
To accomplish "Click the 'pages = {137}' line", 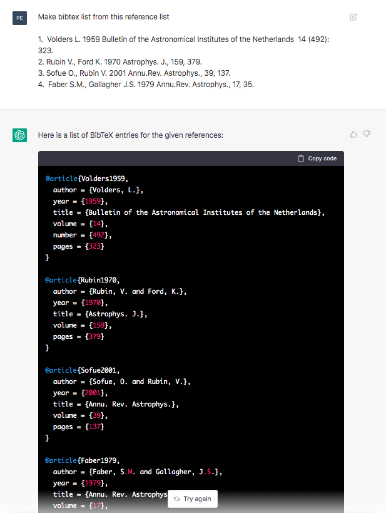I will (78, 427).
